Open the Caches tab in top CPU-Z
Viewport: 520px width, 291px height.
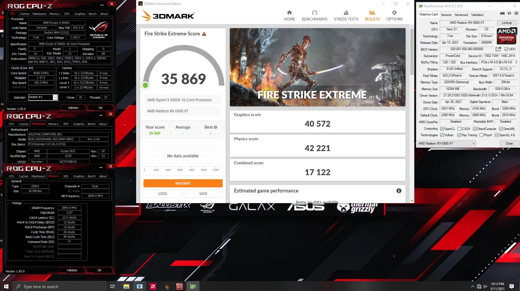pos(24,14)
